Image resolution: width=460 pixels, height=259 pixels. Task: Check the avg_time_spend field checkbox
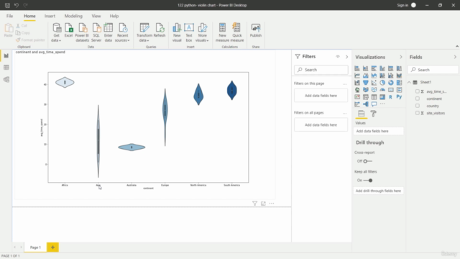click(x=417, y=91)
